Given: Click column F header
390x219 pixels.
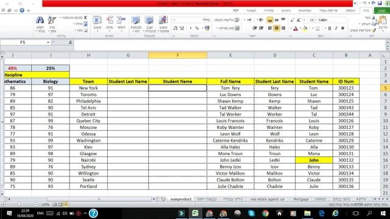Looking at the screenshot, I should pos(177,55).
